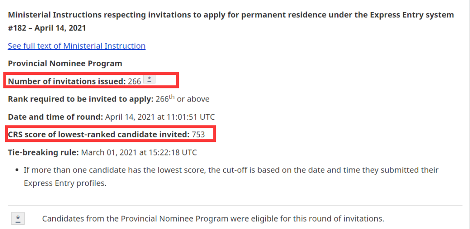Click the bullet text about cut-off for lowest score
The height and width of the screenshot is (229, 470).
click(231, 170)
